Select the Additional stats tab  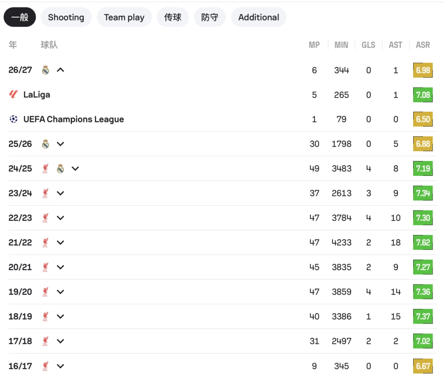point(259,17)
